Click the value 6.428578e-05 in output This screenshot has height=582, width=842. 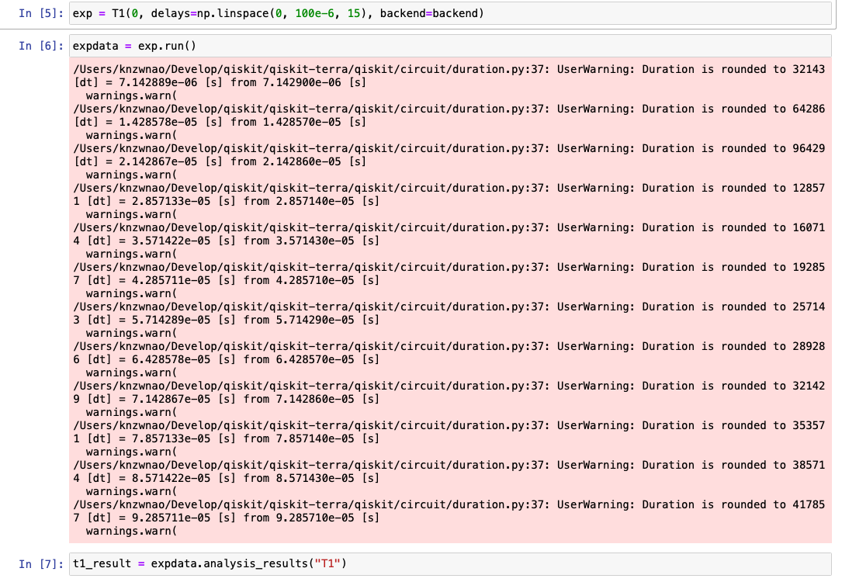pyautogui.click(x=172, y=360)
